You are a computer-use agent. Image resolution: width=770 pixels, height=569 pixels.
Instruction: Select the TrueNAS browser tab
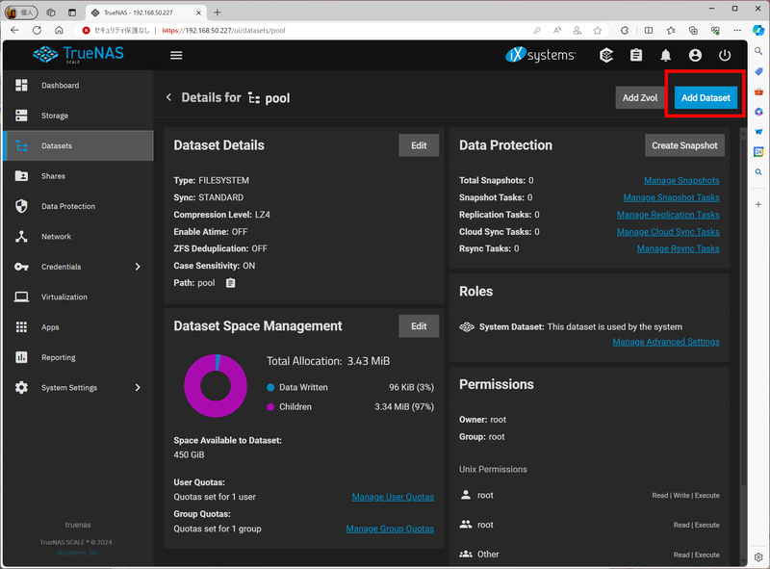click(x=146, y=13)
